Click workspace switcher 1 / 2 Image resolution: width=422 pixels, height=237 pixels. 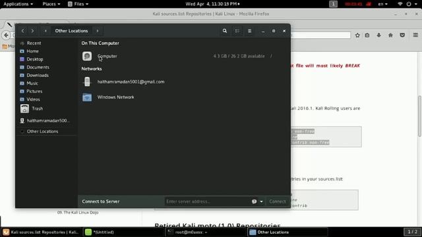[x=412, y=232]
